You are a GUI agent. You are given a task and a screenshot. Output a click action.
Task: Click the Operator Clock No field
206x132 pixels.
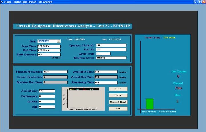111,45
